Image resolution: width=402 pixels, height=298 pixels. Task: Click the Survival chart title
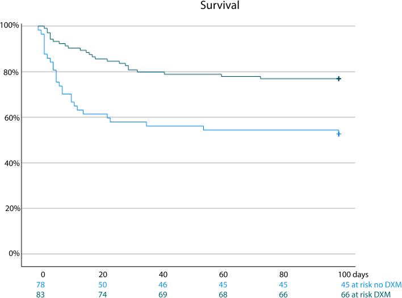pos(220,5)
